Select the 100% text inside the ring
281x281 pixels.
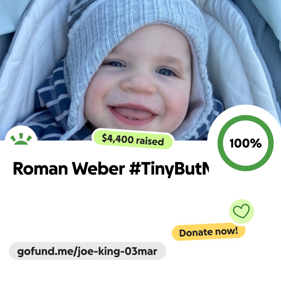click(x=246, y=143)
